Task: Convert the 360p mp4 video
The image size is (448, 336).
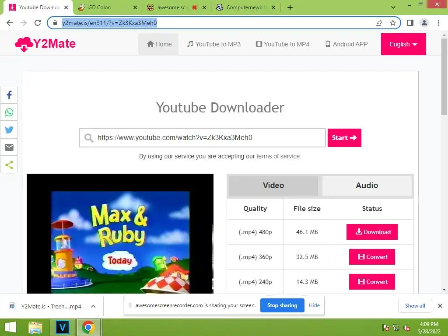Action: [372, 257]
